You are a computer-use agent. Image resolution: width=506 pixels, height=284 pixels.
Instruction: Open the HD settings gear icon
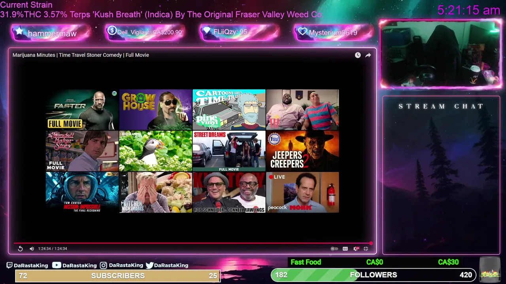click(x=356, y=248)
